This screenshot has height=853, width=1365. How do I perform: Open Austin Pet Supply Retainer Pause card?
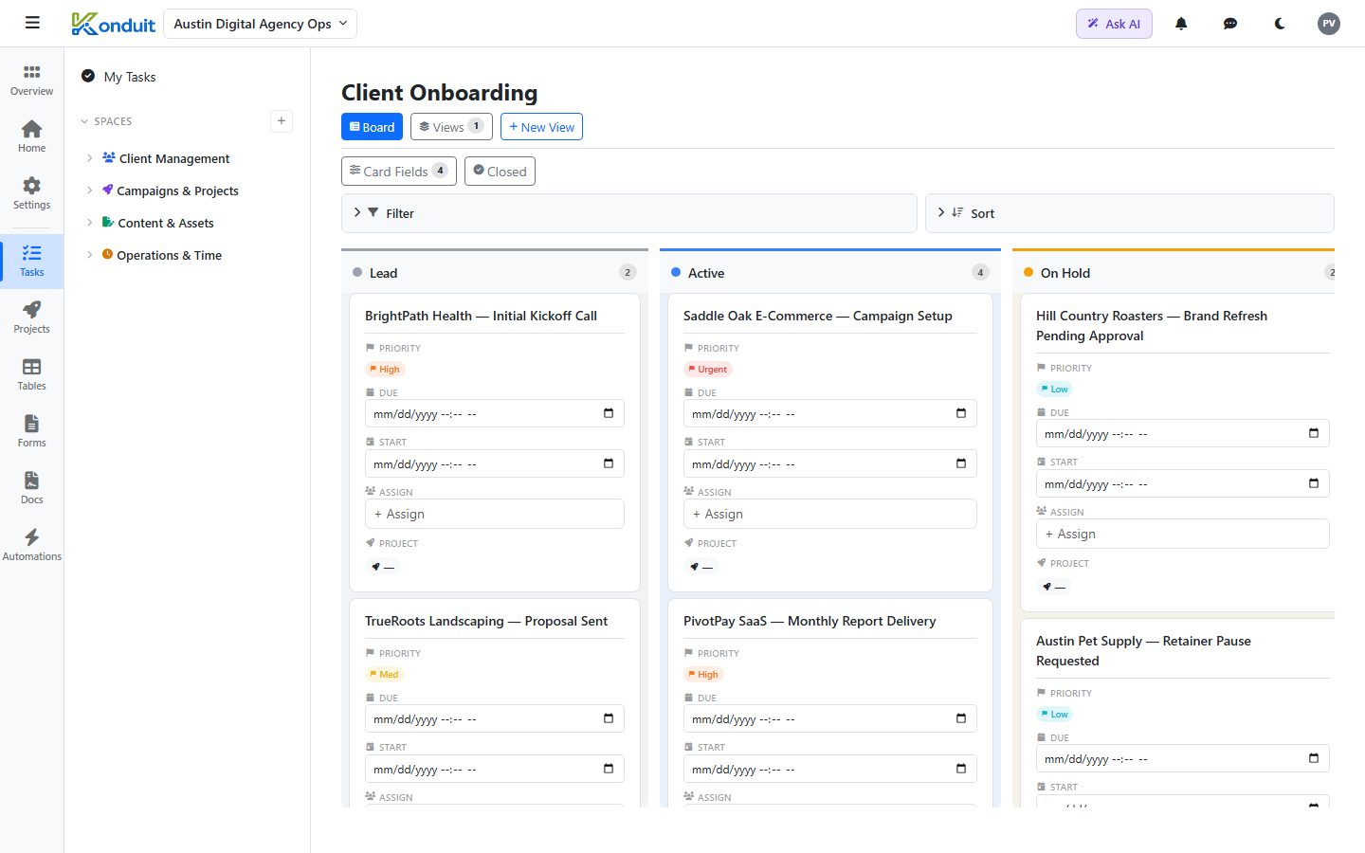tap(1143, 651)
